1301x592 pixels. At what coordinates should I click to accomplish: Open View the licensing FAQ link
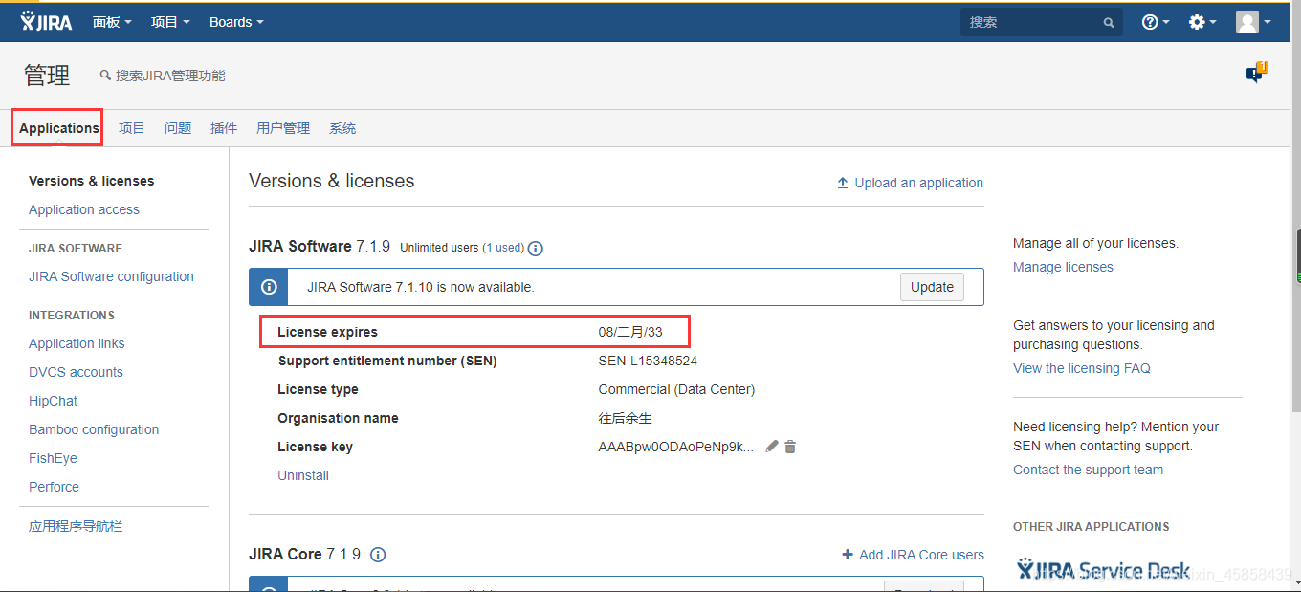pos(1082,368)
